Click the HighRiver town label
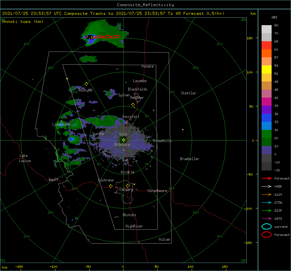The height and width of the screenshot is (271, 291). [134, 226]
